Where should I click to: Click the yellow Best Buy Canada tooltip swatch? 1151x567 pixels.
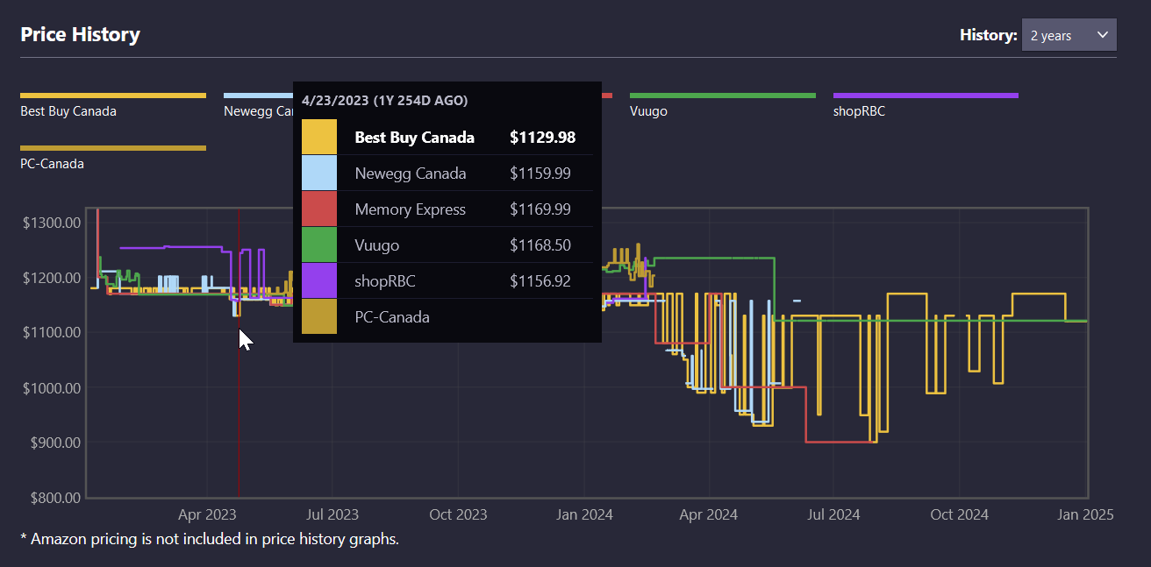[318, 138]
